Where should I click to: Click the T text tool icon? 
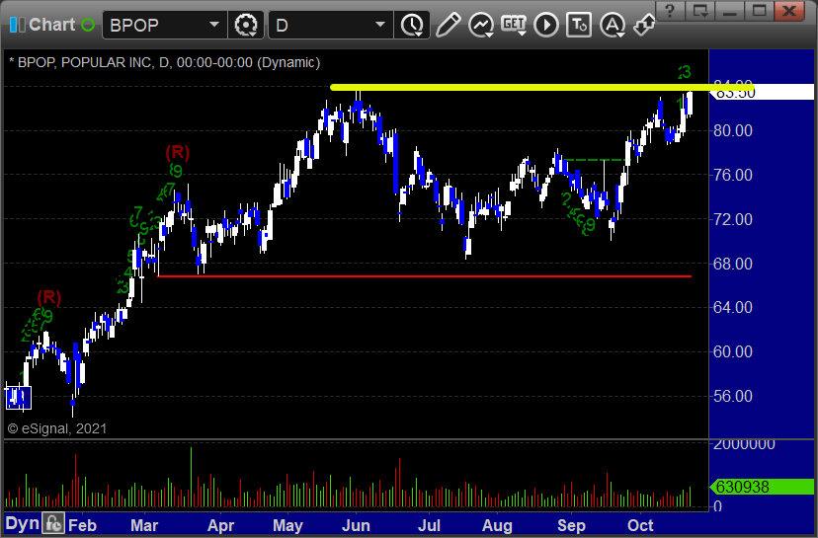(x=579, y=25)
